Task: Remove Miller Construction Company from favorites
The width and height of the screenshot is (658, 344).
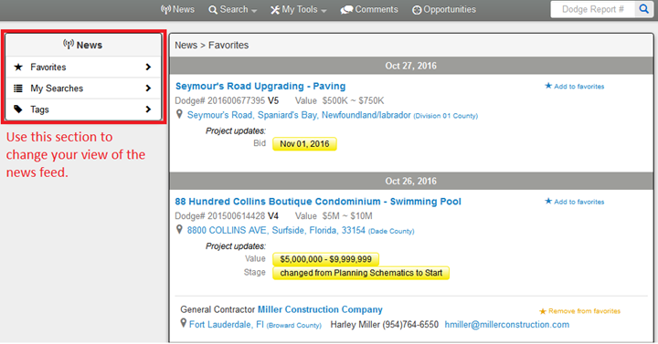Action: pos(579,311)
